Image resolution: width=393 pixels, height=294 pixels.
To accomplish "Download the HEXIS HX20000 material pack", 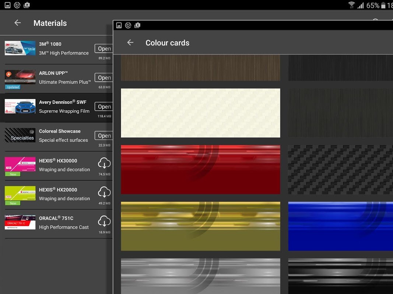I will 104,192.
